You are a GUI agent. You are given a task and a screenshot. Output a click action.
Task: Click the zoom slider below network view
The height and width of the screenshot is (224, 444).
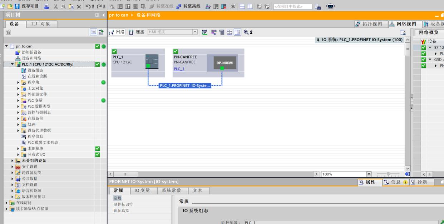point(388,174)
